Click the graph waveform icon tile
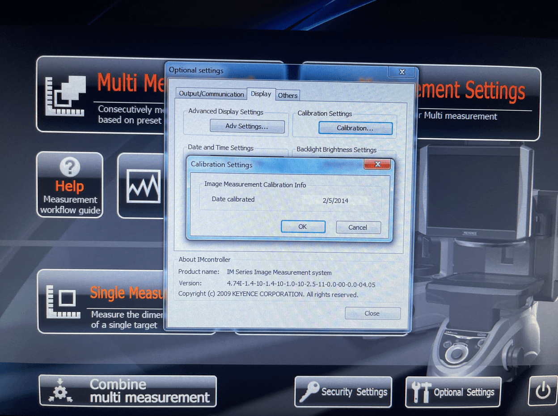 (144, 186)
